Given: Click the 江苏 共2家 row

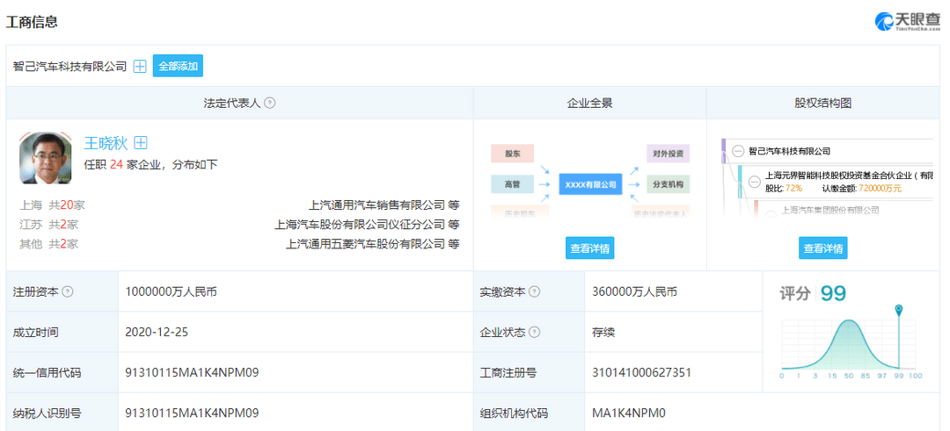Looking at the screenshot, I should click(239, 224).
